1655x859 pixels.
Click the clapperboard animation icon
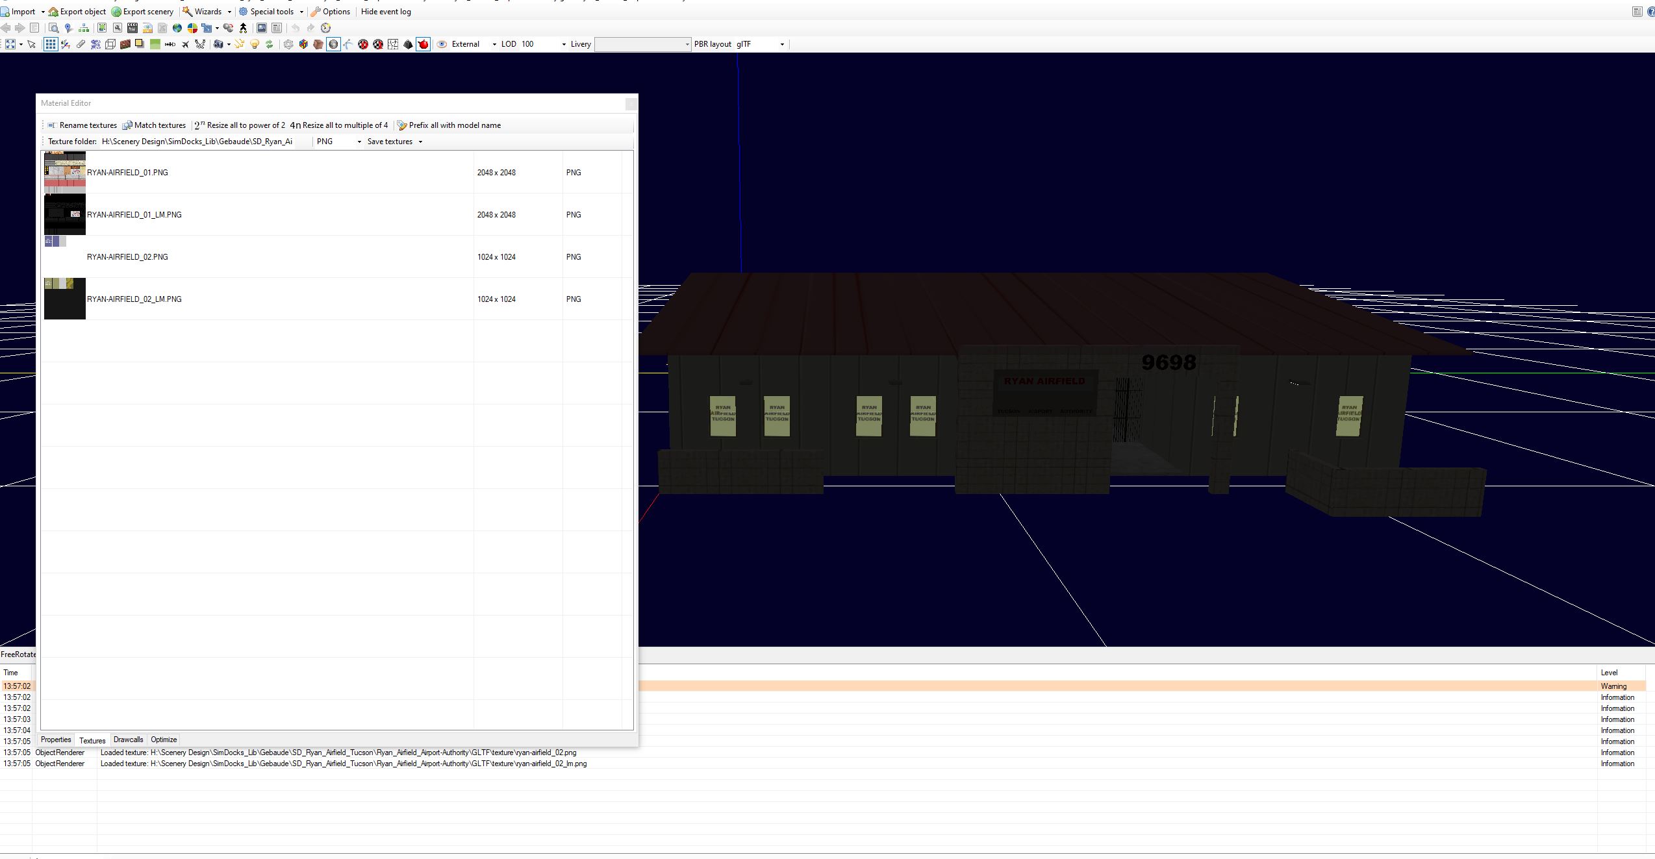tap(133, 28)
